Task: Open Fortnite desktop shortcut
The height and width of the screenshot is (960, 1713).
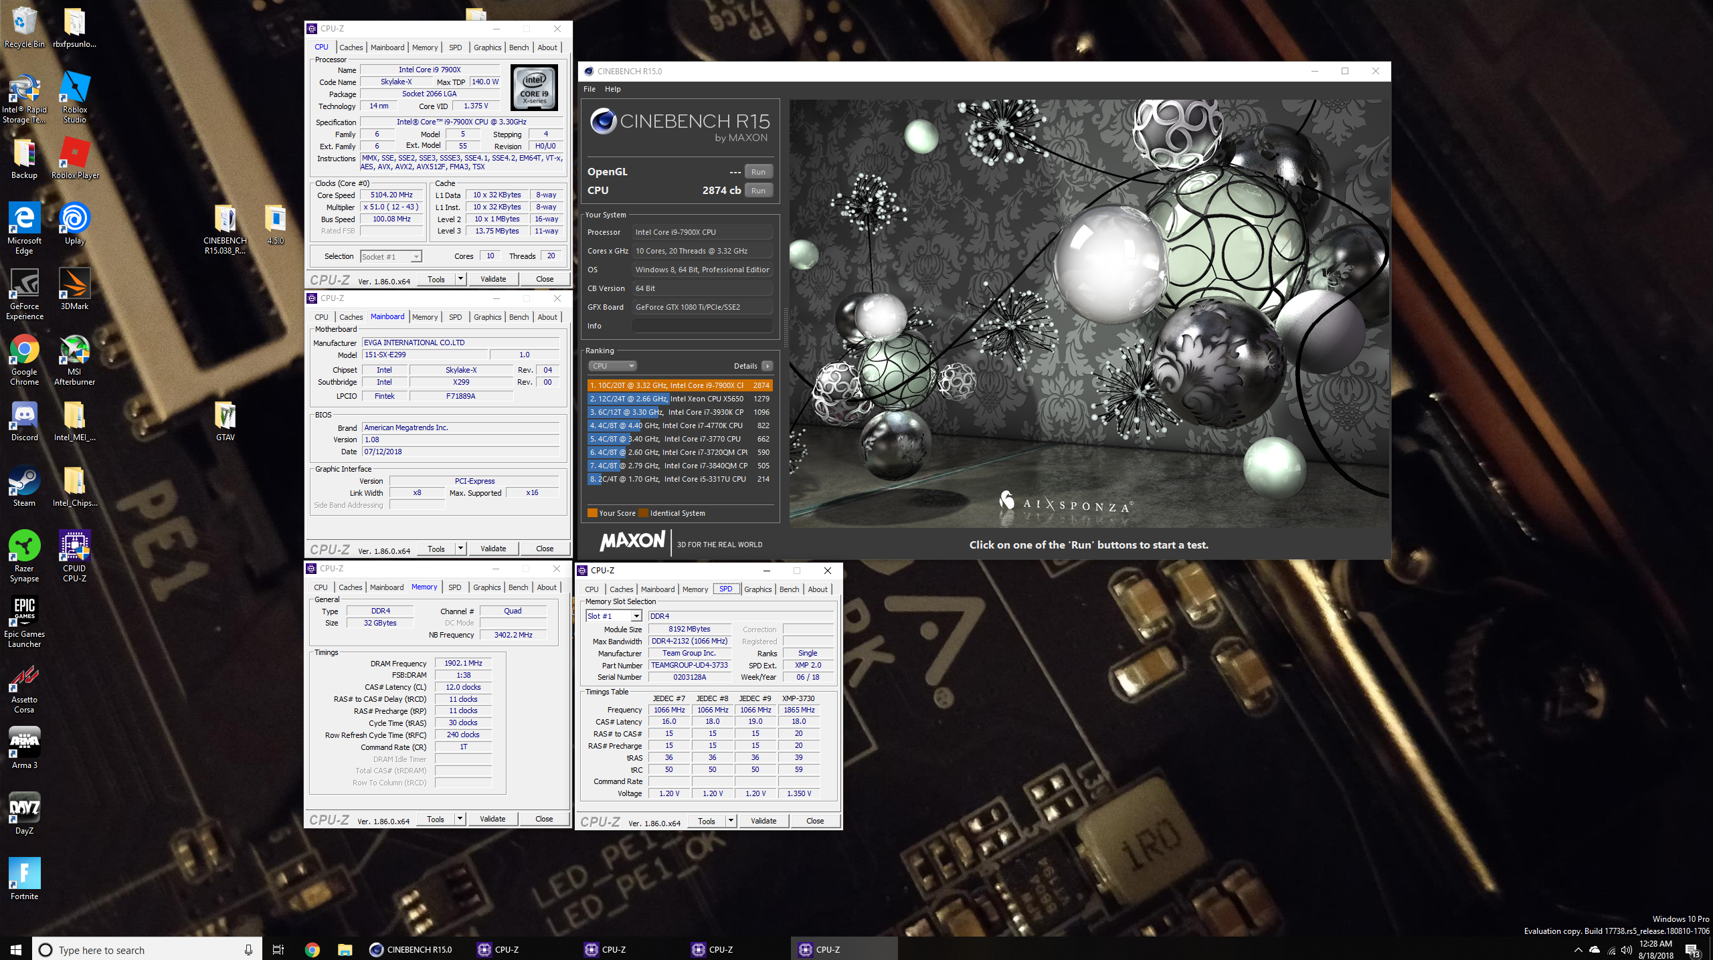Action: [x=24, y=880]
